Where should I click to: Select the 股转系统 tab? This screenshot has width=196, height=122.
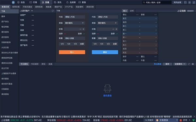point(39,7)
